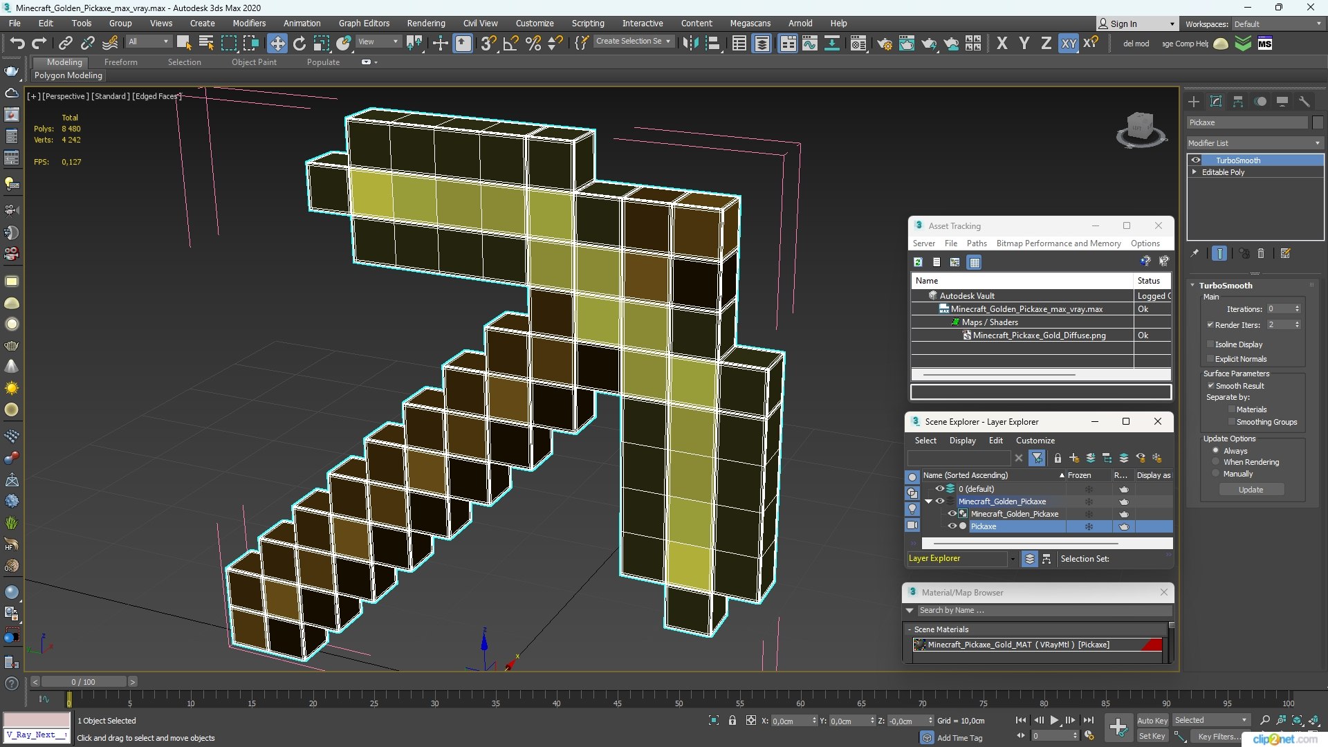
Task: Select the Always update radio option
Action: coord(1216,451)
